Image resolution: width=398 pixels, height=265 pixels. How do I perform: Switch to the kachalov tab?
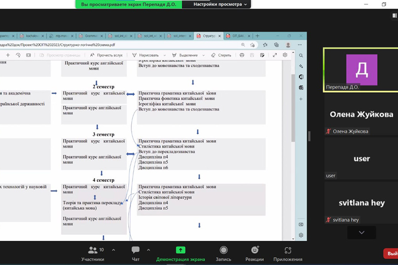[x=32, y=36]
